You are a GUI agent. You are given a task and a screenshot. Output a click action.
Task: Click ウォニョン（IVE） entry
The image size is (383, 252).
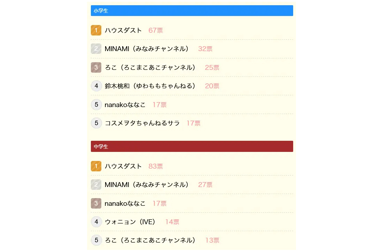pyautogui.click(x=130, y=222)
